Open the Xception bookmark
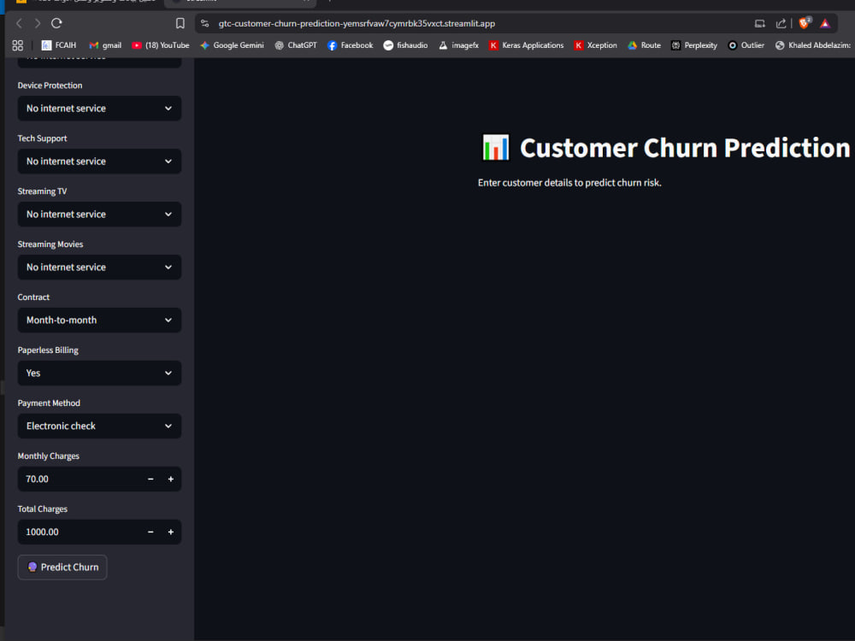The width and height of the screenshot is (855, 641). tap(595, 45)
